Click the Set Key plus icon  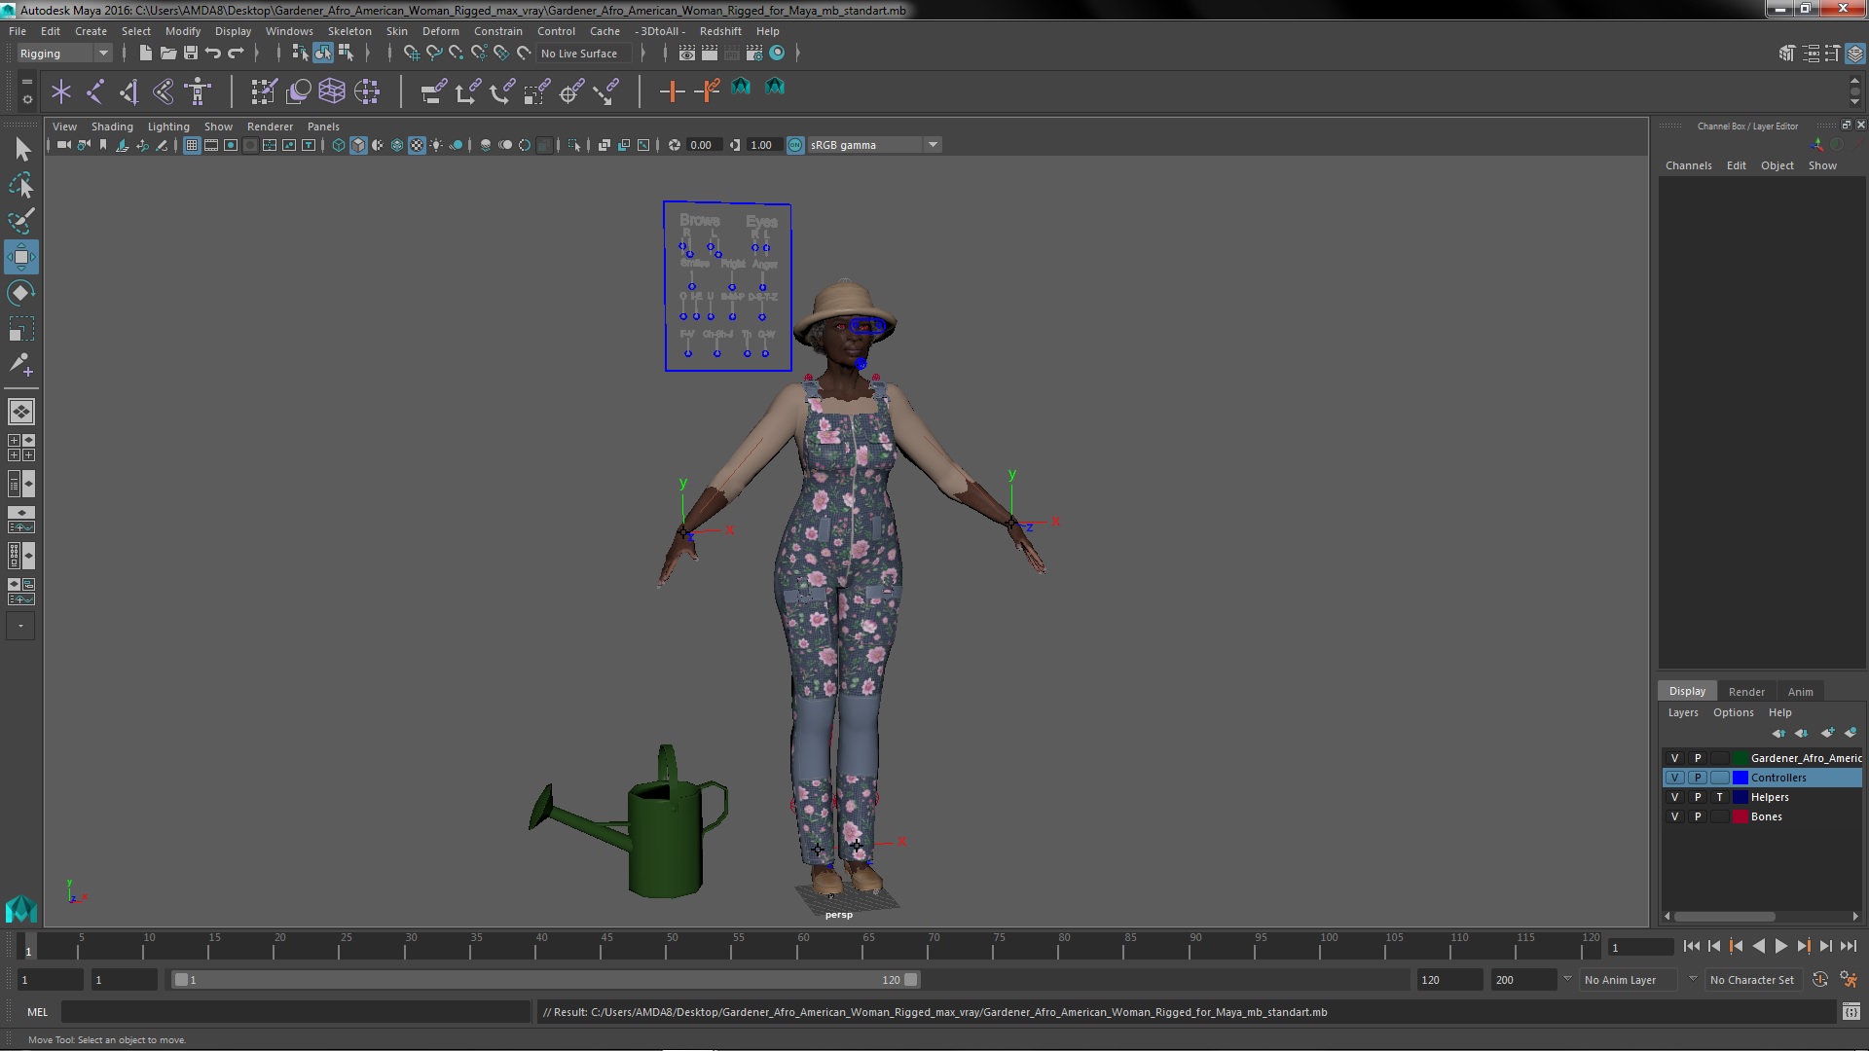click(672, 92)
